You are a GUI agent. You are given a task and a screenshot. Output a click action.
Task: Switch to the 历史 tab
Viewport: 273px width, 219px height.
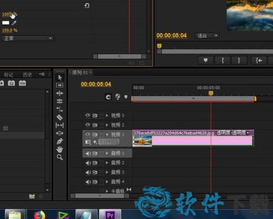(x=27, y=74)
